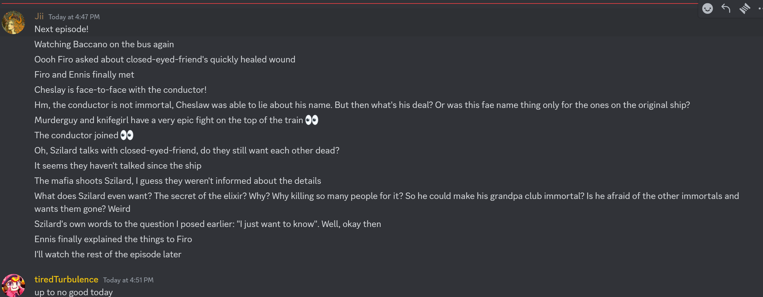Select the "Next episode!" message
Screen dimensions: 763x297
coord(61,29)
